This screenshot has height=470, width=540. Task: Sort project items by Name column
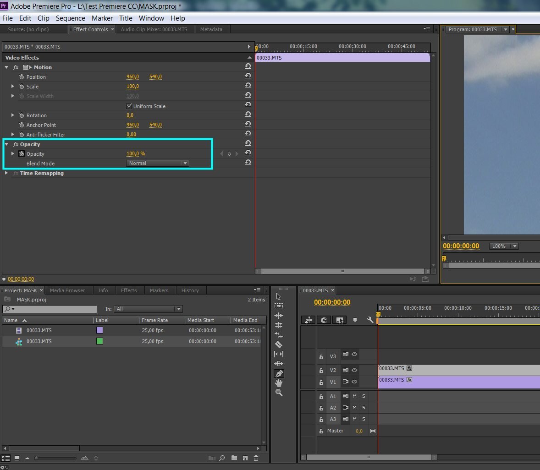click(11, 320)
